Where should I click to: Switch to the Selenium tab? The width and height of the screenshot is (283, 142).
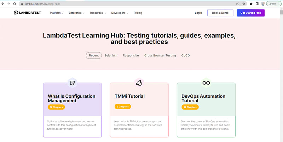pyautogui.click(x=111, y=56)
